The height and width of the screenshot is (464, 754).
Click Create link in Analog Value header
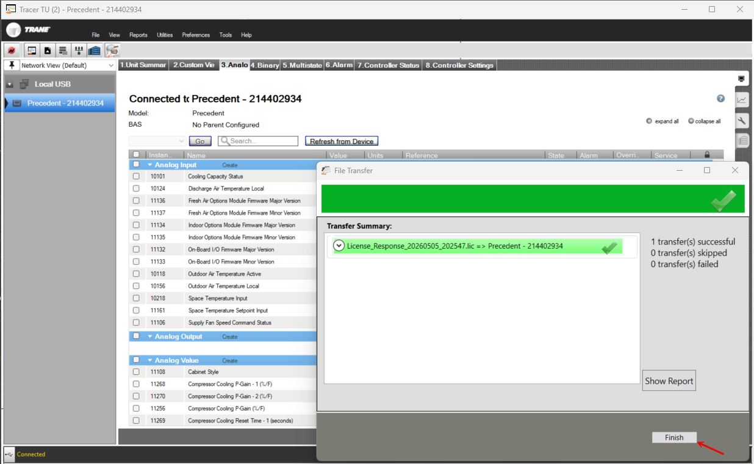coord(230,360)
